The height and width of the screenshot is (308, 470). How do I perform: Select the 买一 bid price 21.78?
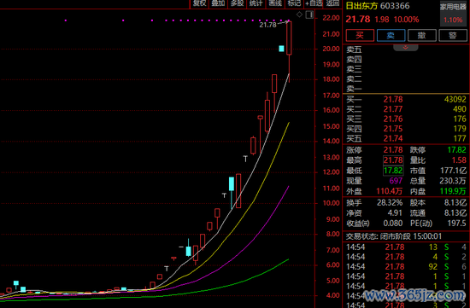[393, 99]
